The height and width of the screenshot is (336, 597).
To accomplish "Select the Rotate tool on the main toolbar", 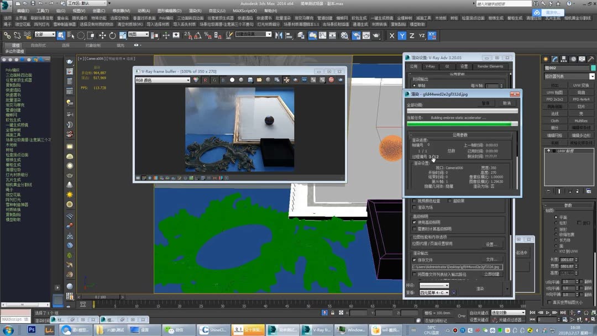I will 113,35.
